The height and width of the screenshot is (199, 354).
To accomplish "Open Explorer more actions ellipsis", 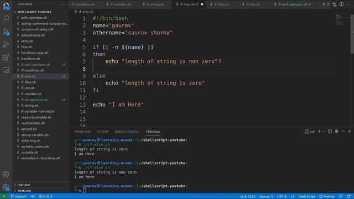I will 63,4.
